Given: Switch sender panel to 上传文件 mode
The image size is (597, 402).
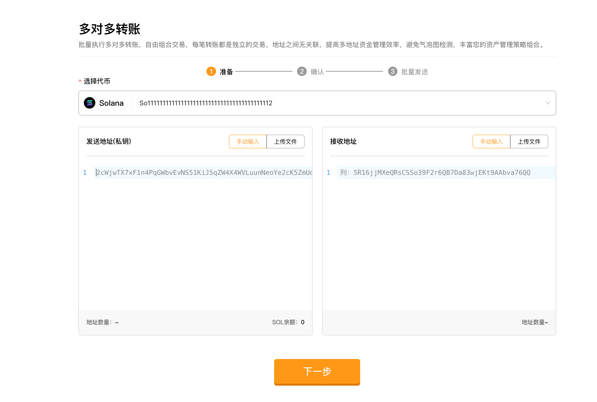Looking at the screenshot, I should [286, 141].
